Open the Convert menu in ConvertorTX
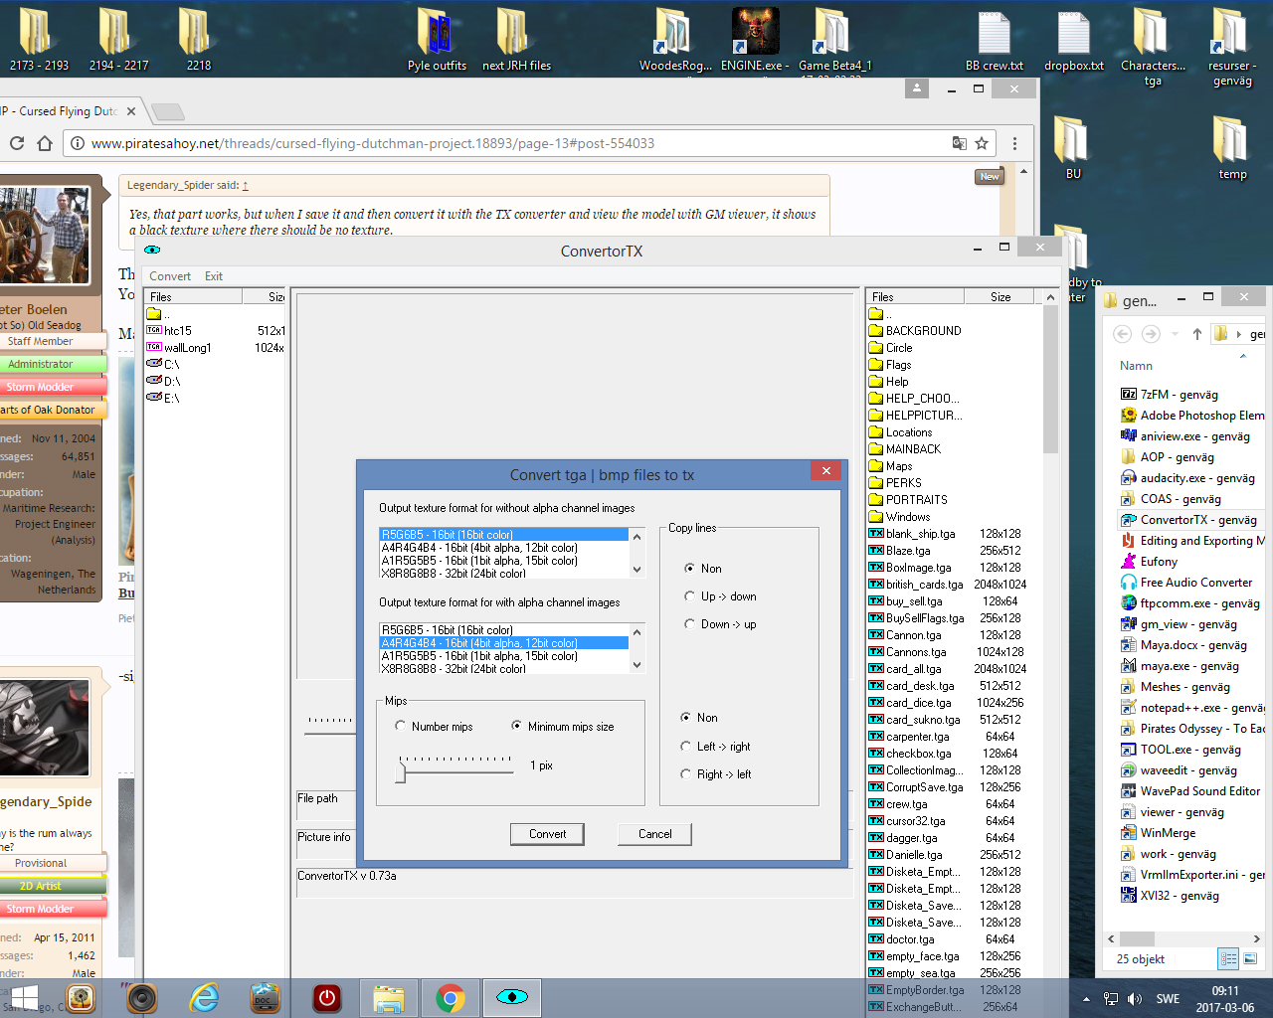Image resolution: width=1273 pixels, height=1018 pixels. 170,276
